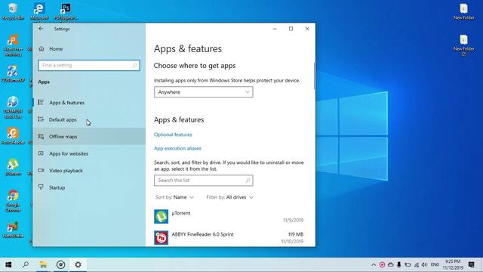Click magnifier icon in Find a setting box
Screen dimensions: 483x272
(x=134, y=66)
